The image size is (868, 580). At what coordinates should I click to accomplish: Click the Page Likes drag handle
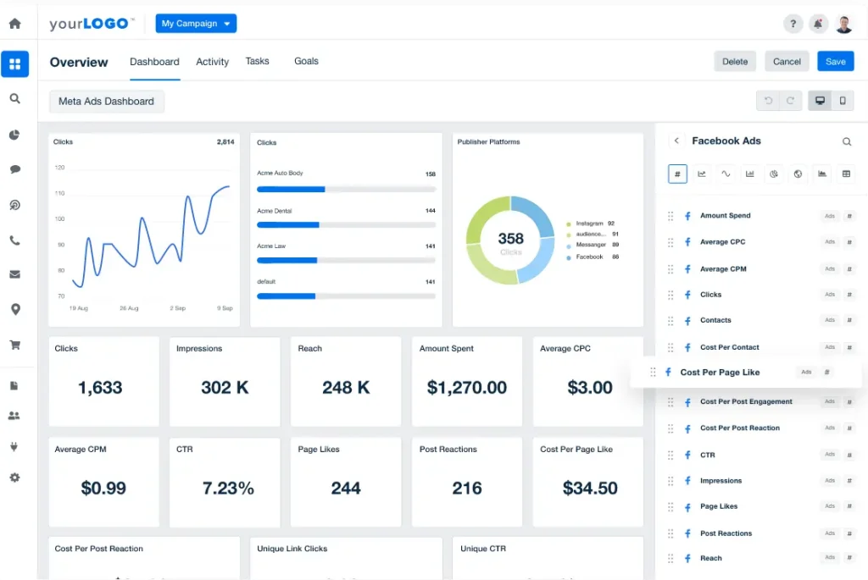(670, 506)
